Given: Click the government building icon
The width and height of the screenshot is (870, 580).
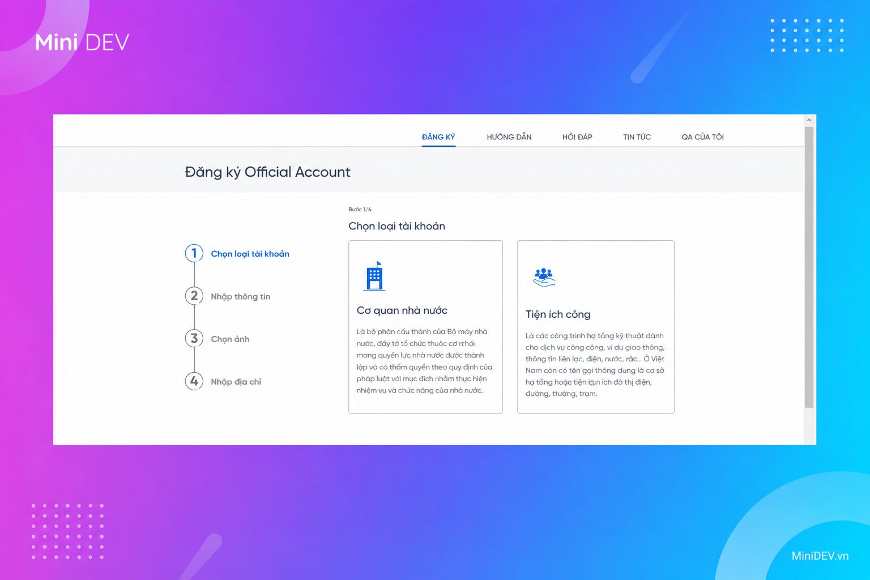Looking at the screenshot, I should click(x=374, y=276).
